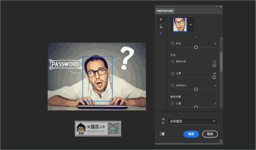Enable the 发量 (hair thickness) checkbox

[172, 74]
